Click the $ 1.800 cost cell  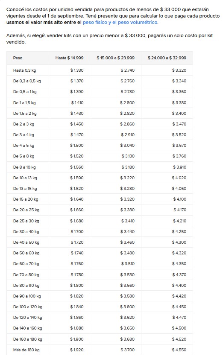(77, 285)
